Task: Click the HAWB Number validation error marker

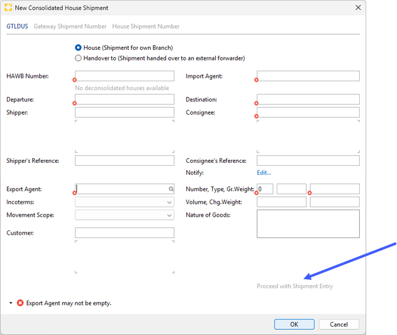Action: click(x=75, y=80)
